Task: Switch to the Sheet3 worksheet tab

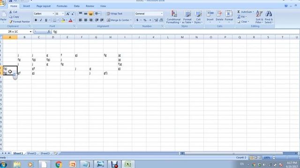Action: (45, 154)
